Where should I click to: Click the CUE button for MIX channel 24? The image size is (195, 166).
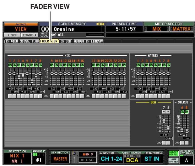click(x=124, y=96)
